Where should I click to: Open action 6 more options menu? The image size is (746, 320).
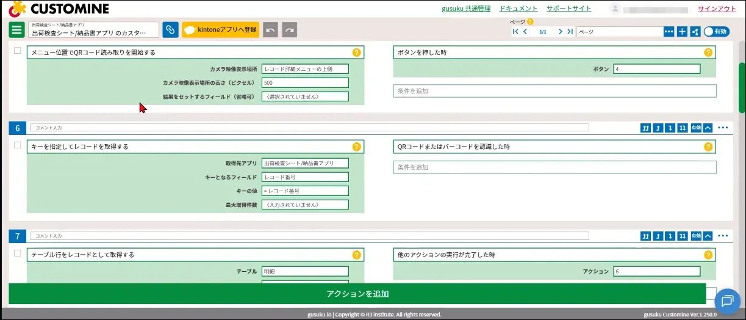[x=723, y=128]
